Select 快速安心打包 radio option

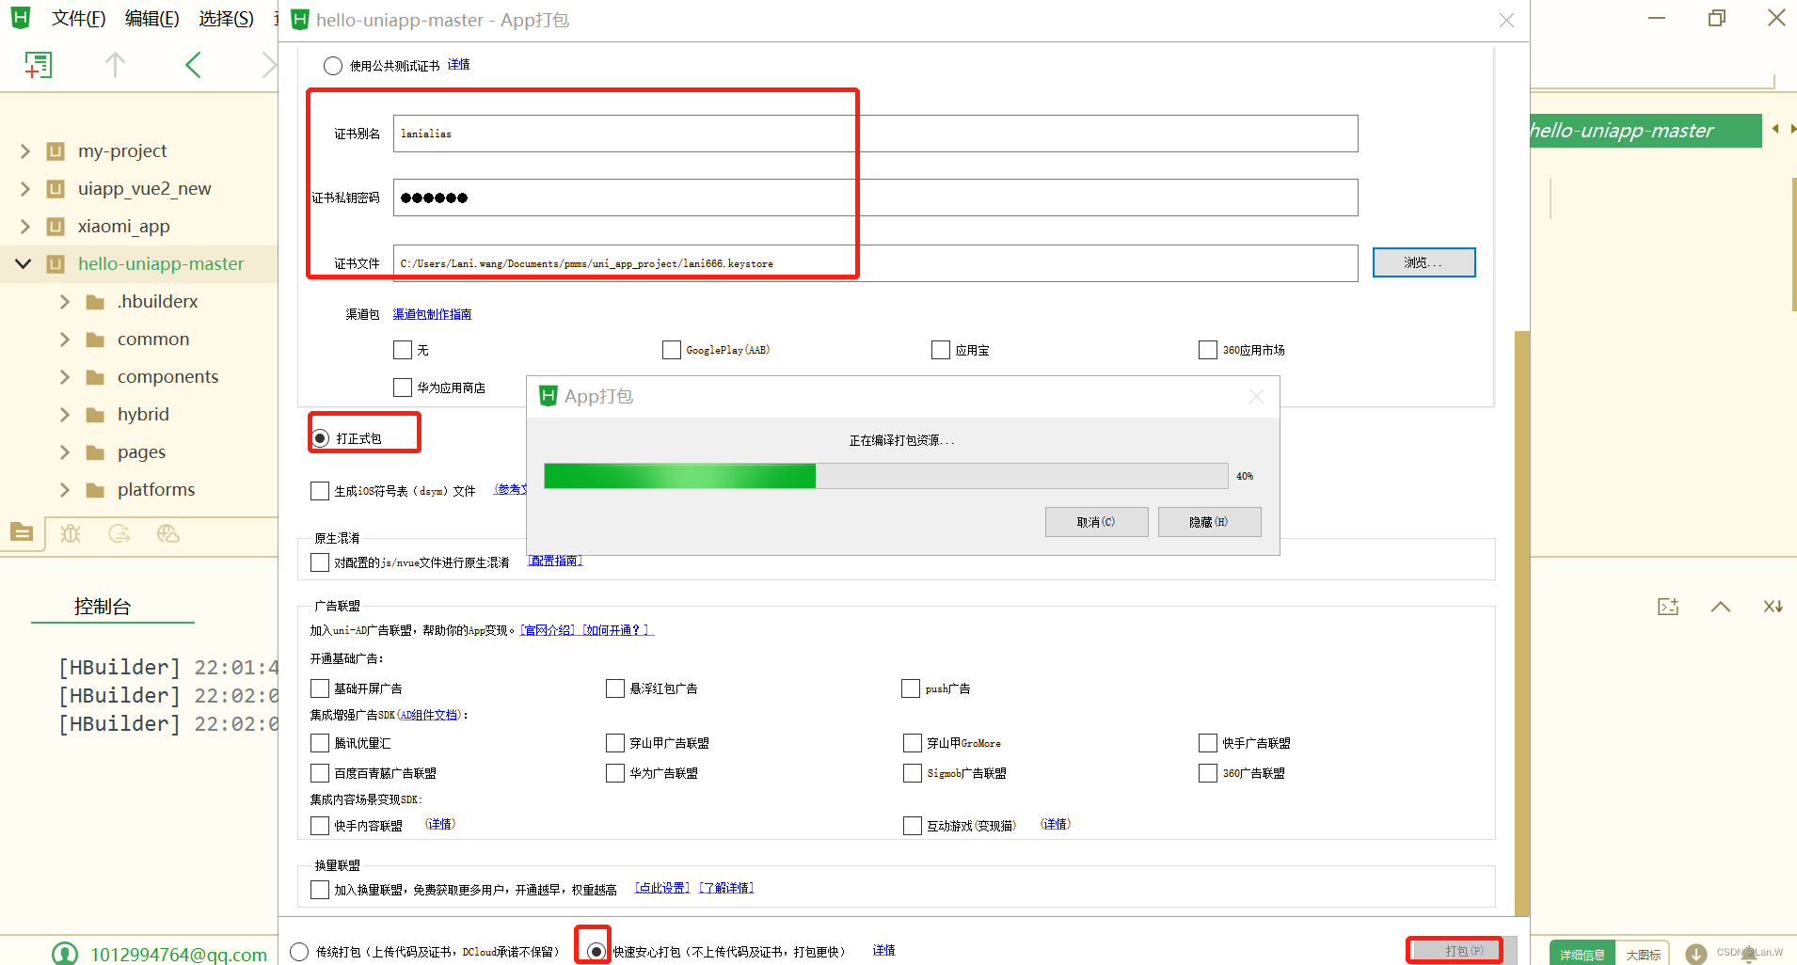[x=596, y=952]
